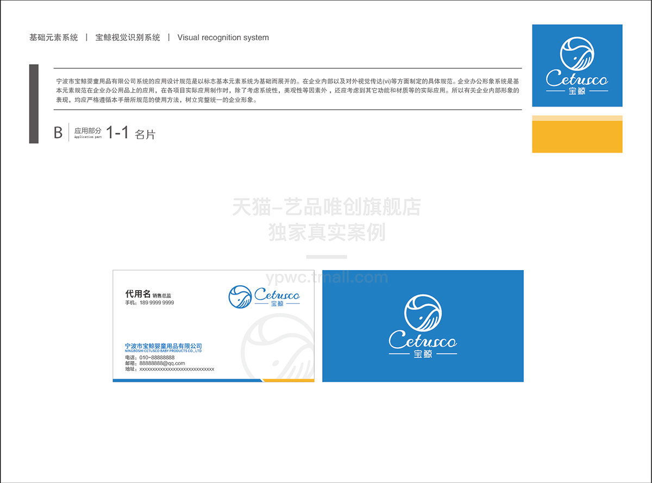Click the white 'Cetusco' script wordmark on the blue card back
This screenshot has width=652, height=483.
pyautogui.click(x=423, y=341)
